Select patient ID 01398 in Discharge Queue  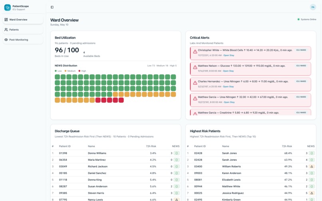[63, 153]
